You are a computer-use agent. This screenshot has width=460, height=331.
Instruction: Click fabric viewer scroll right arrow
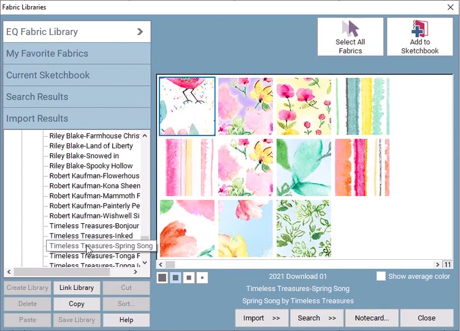(437, 264)
